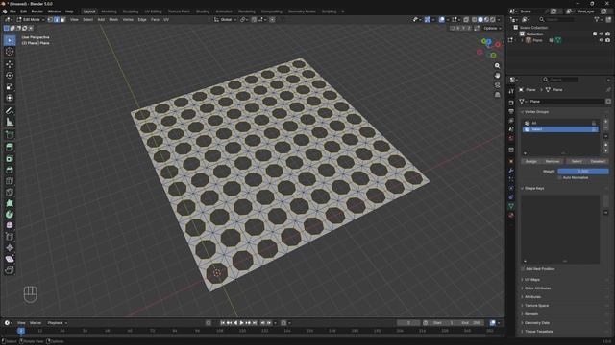Viewport: 615px width, 345px height.
Task: Open timeline Playback dropdown
Action: tap(58, 323)
